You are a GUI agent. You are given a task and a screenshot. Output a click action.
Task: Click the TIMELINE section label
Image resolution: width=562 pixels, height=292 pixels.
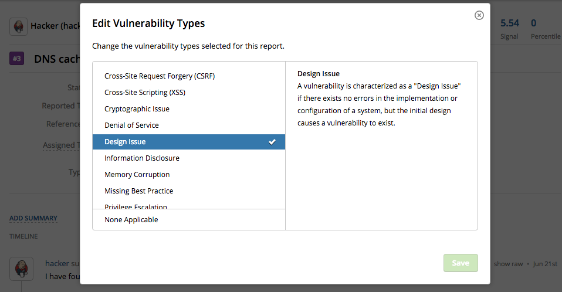pyautogui.click(x=23, y=236)
